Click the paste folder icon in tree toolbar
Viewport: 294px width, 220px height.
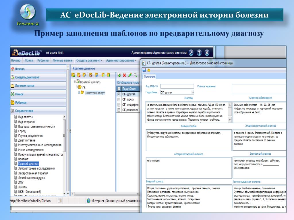[x=96, y=75]
